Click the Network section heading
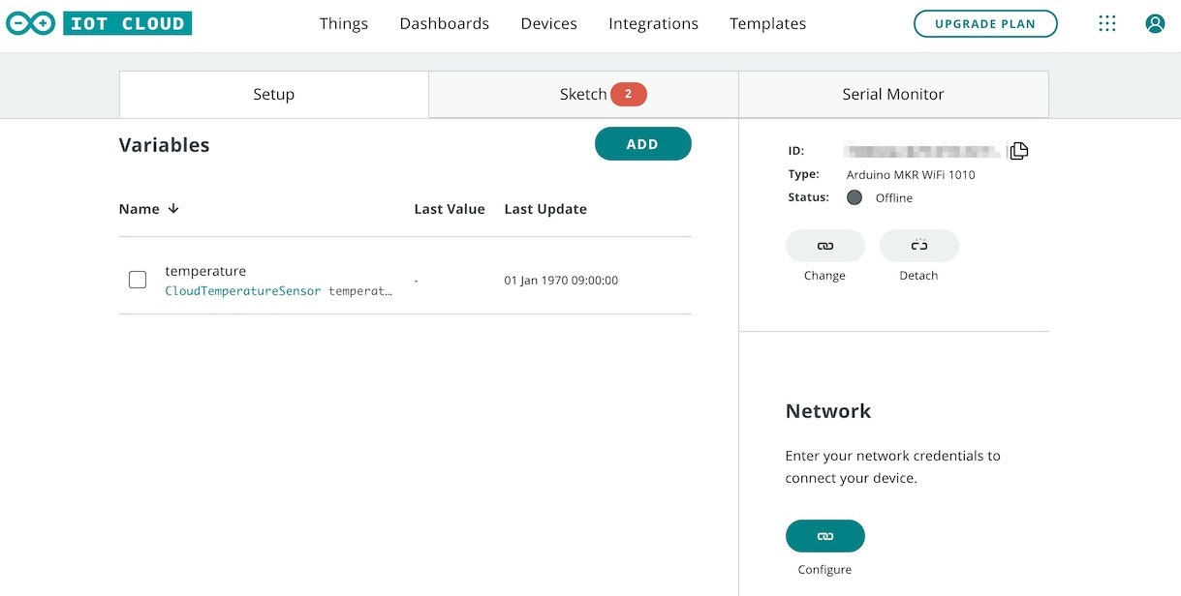The height and width of the screenshot is (596, 1181). pos(828,411)
